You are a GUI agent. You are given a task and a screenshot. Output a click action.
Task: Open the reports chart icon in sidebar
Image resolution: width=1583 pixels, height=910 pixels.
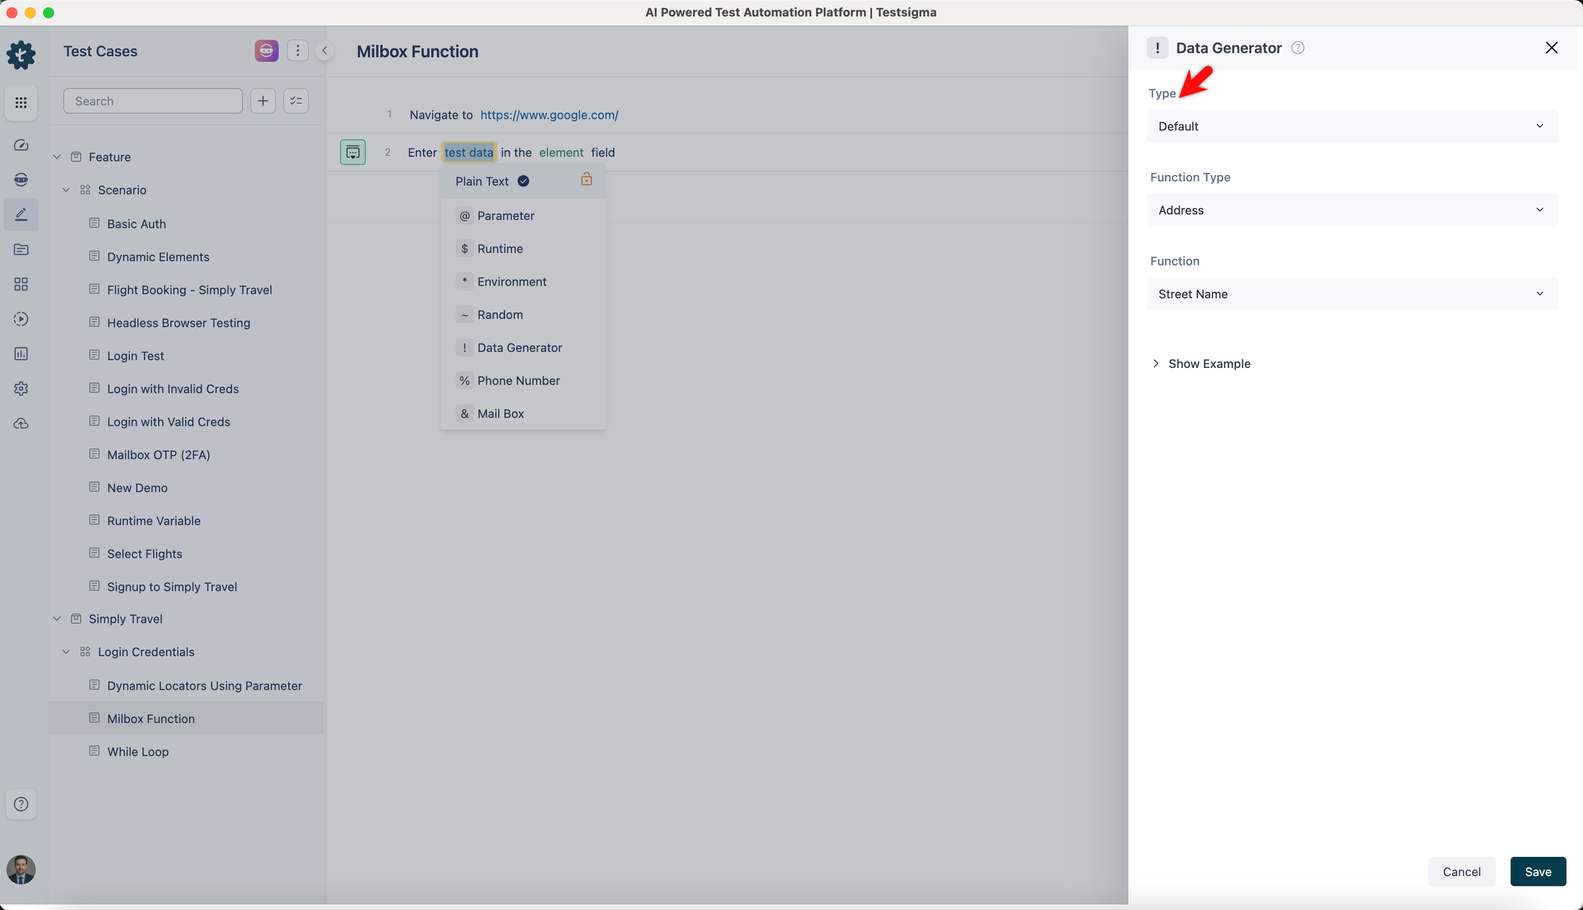(21, 354)
